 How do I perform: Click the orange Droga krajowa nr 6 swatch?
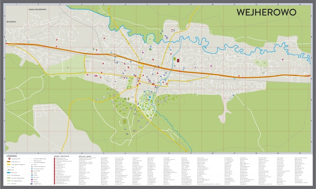pyautogui.click(x=9, y=162)
